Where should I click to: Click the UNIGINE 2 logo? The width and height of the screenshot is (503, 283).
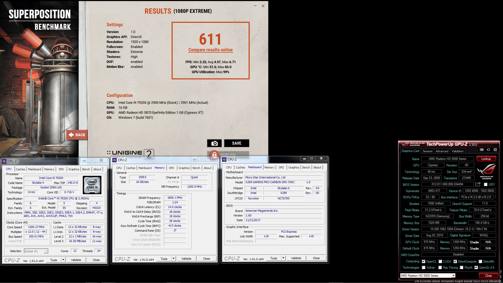coord(130,153)
